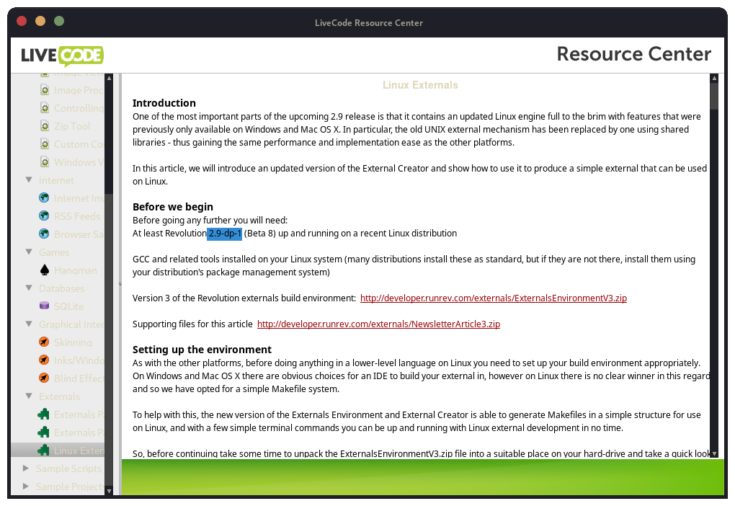Click the icon beside Image Proc entry
Image resolution: width=735 pixels, height=506 pixels.
click(45, 90)
